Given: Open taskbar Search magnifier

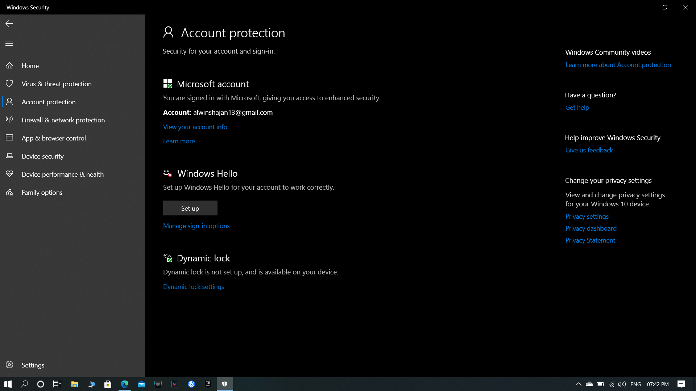Looking at the screenshot, I should [24, 384].
